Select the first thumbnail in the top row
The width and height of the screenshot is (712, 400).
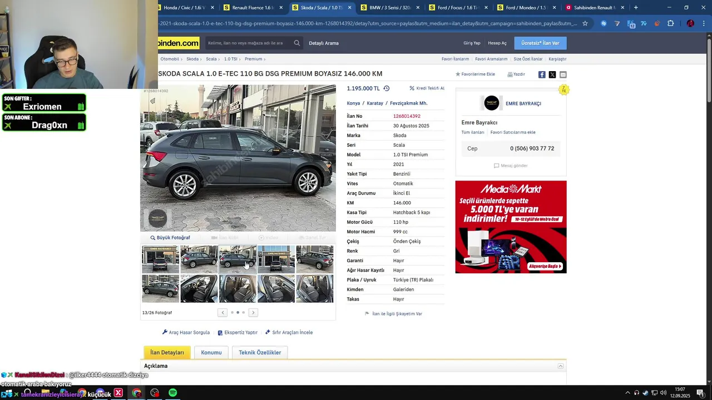[160, 259]
